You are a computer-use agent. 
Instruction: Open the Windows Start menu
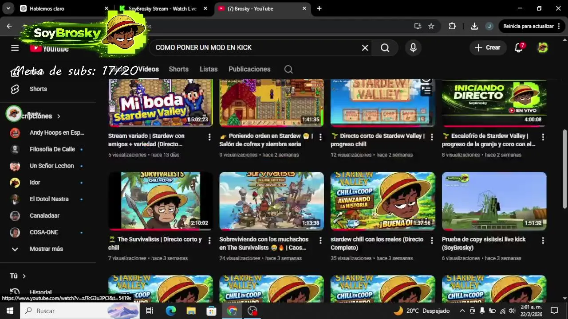tap(10, 311)
